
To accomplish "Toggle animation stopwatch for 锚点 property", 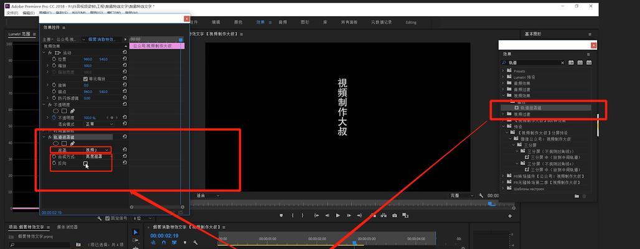I will tap(54, 92).
